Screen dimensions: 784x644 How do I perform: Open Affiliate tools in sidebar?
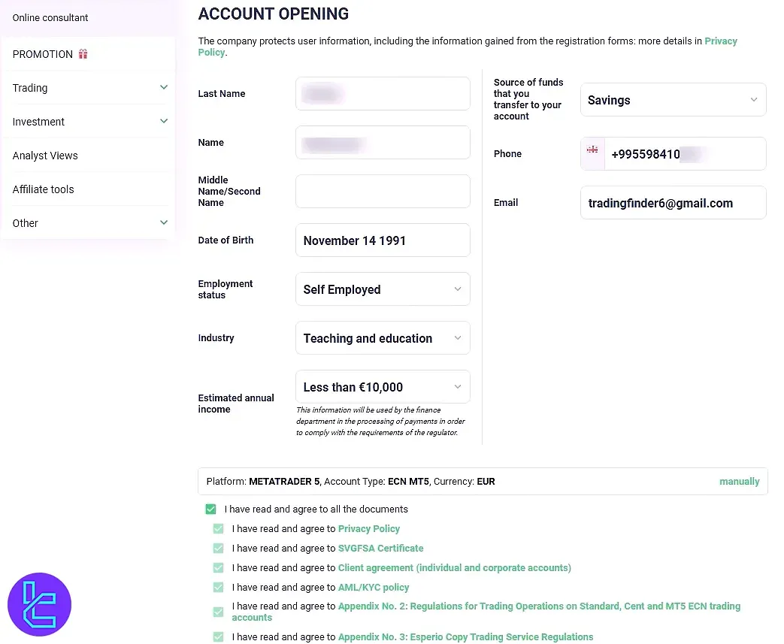pyautogui.click(x=44, y=189)
